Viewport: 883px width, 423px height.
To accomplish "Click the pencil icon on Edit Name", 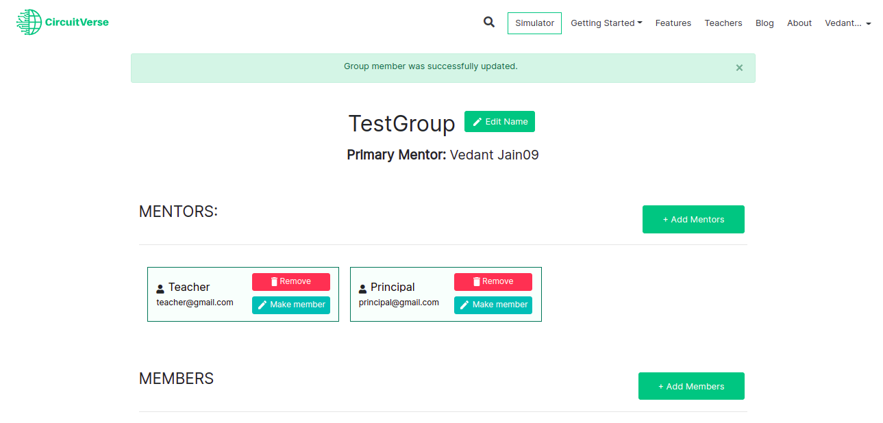I will tap(477, 122).
